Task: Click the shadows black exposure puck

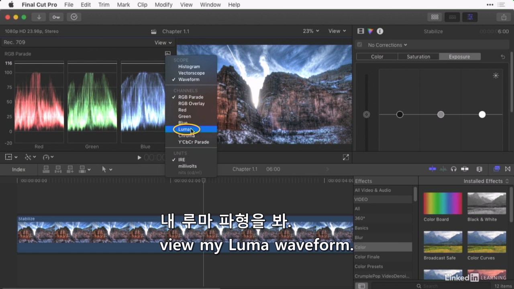Action: [400, 115]
